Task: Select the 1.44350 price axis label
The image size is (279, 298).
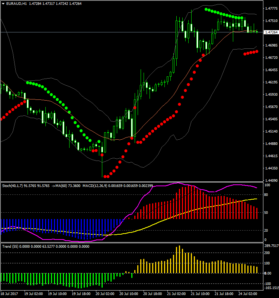Action: coord(271,168)
